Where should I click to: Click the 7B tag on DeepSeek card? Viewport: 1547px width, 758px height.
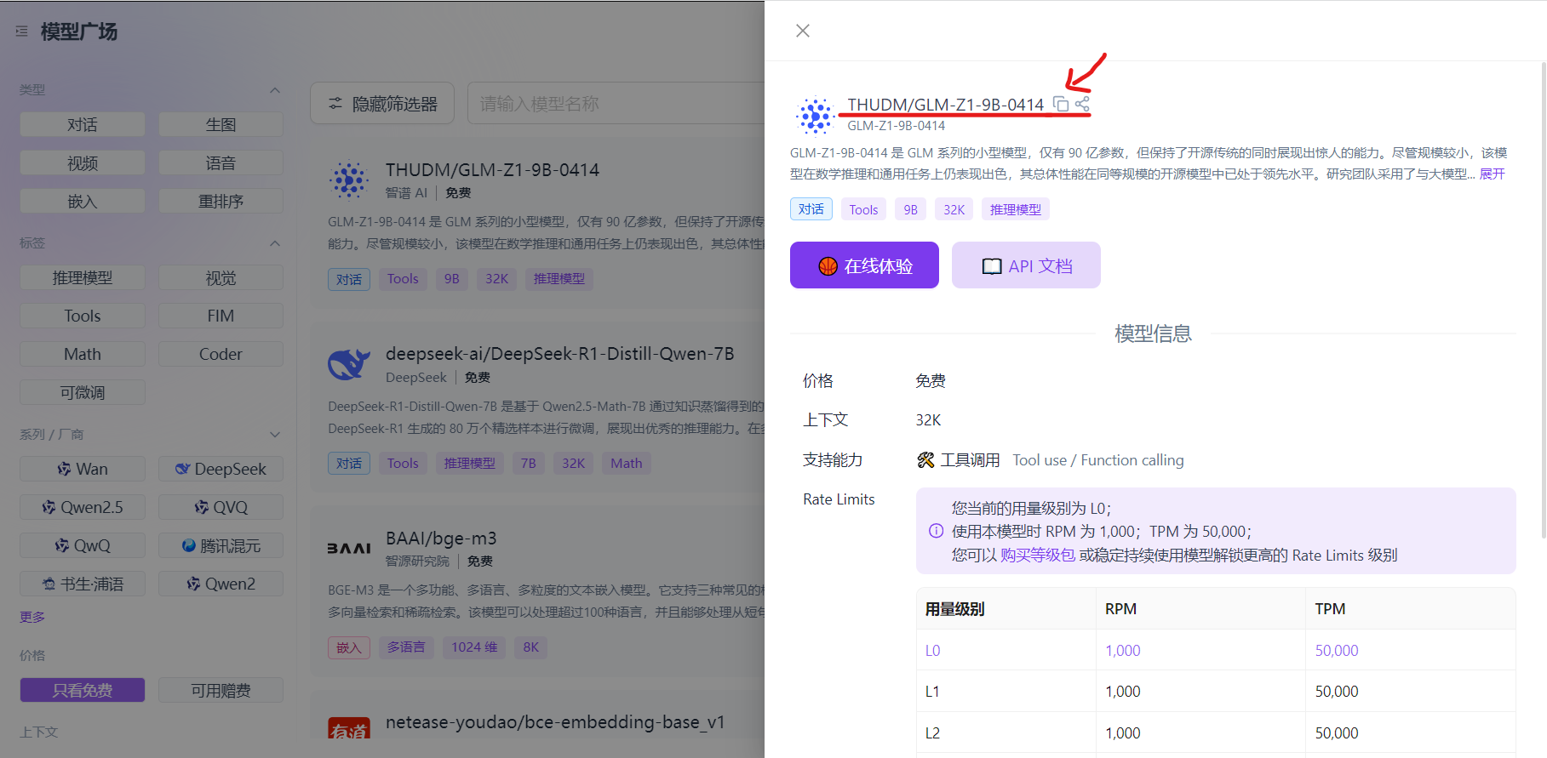(x=528, y=464)
